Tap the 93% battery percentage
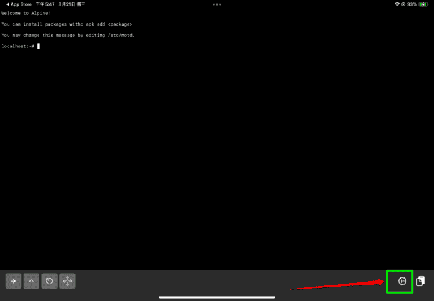 tap(413, 4)
